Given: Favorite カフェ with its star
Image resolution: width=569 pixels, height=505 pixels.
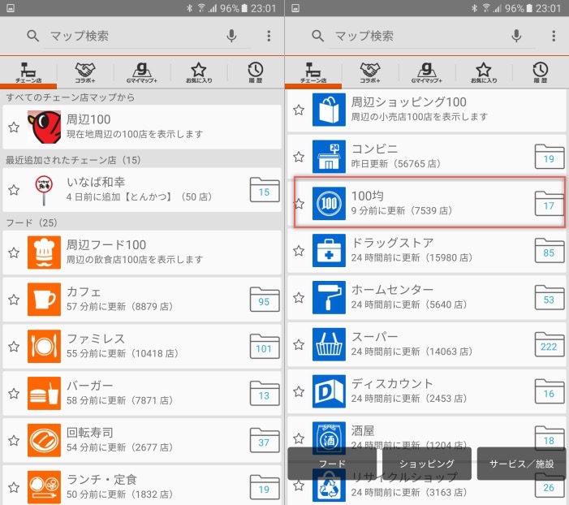Looking at the screenshot, I should 14,300.
